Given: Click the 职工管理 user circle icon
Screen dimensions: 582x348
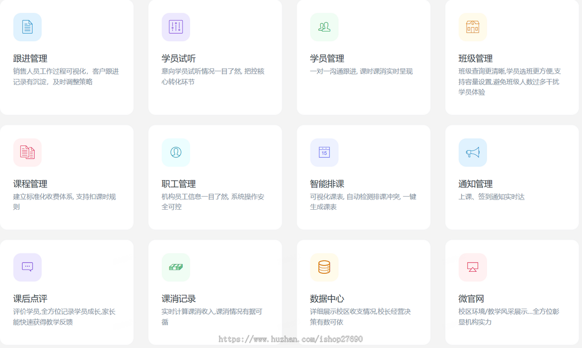Looking at the screenshot, I should coord(176,152).
